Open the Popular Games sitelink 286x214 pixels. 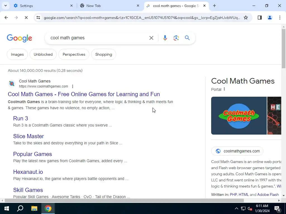[32, 154]
